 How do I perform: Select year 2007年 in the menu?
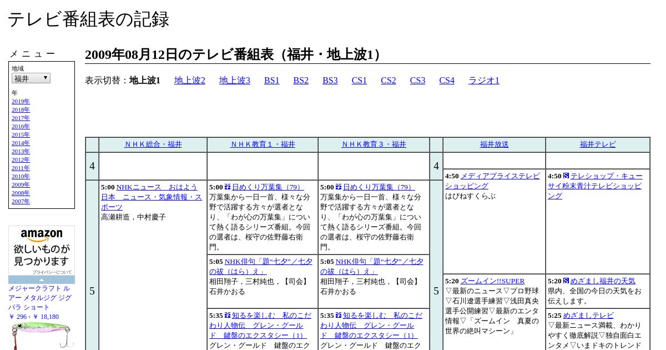tap(21, 202)
